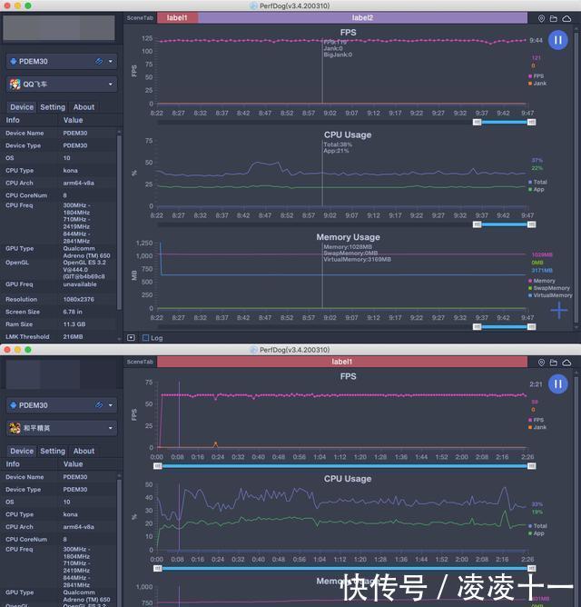Click CPU Usage range slider in top window
Viewport: 581px width, 607px height.
(x=505, y=224)
